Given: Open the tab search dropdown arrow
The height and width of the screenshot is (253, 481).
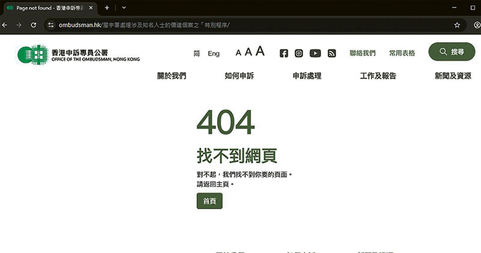Looking at the screenshot, I should [124, 8].
